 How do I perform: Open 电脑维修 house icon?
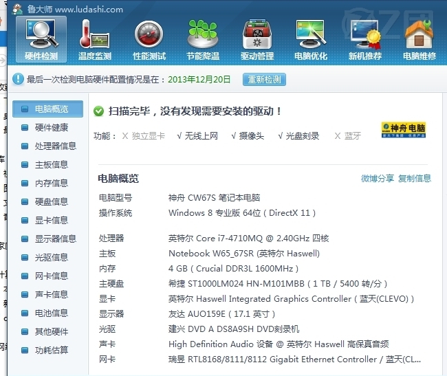point(419,39)
